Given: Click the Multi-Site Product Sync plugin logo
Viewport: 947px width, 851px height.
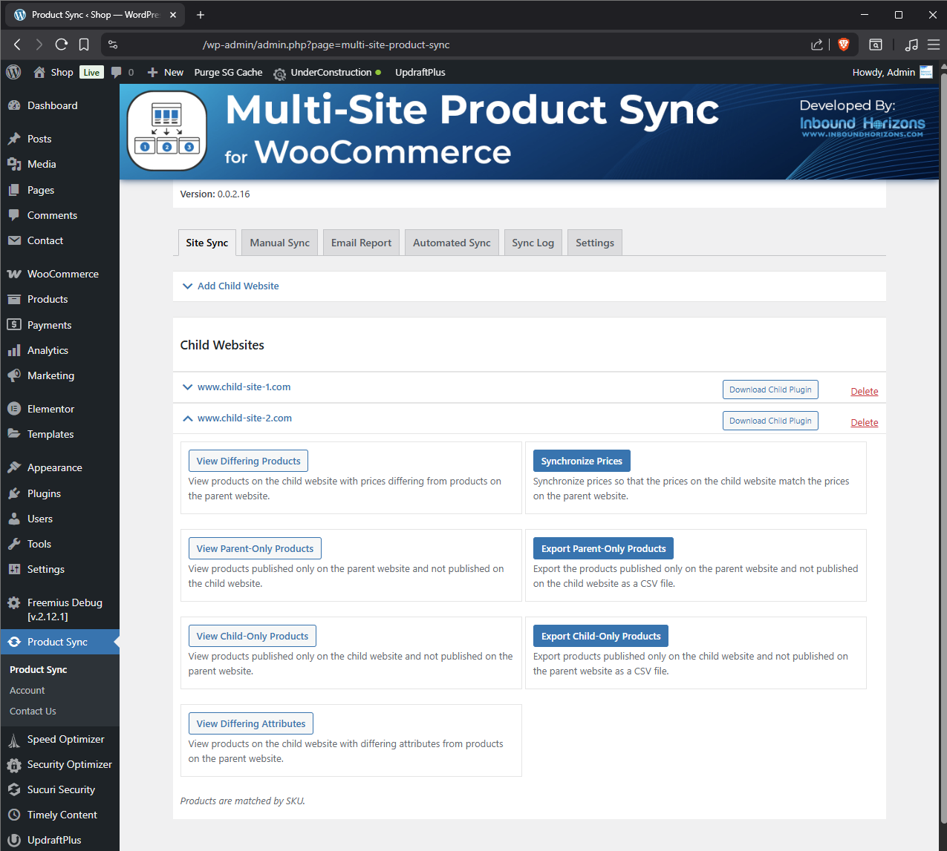Looking at the screenshot, I should coord(167,131).
